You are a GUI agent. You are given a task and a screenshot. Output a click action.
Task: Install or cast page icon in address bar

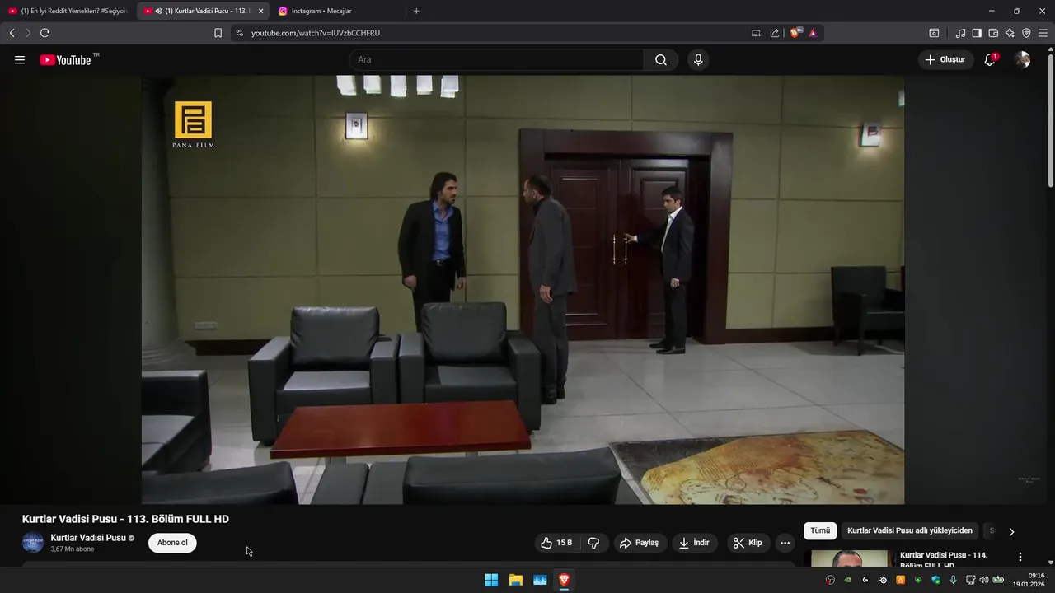(756, 33)
